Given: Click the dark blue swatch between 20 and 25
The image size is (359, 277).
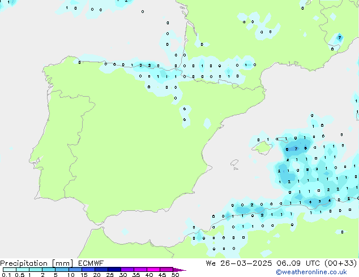Looking at the screenshot, I should 101,270.
